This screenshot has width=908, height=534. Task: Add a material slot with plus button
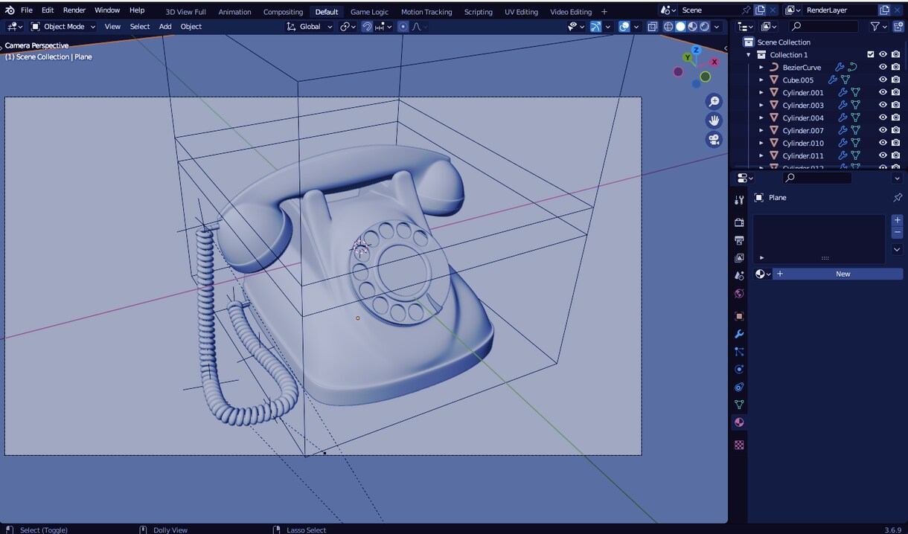(897, 220)
